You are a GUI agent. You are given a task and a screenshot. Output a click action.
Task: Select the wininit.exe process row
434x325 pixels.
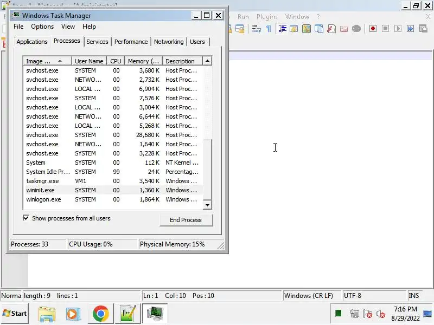(x=113, y=190)
